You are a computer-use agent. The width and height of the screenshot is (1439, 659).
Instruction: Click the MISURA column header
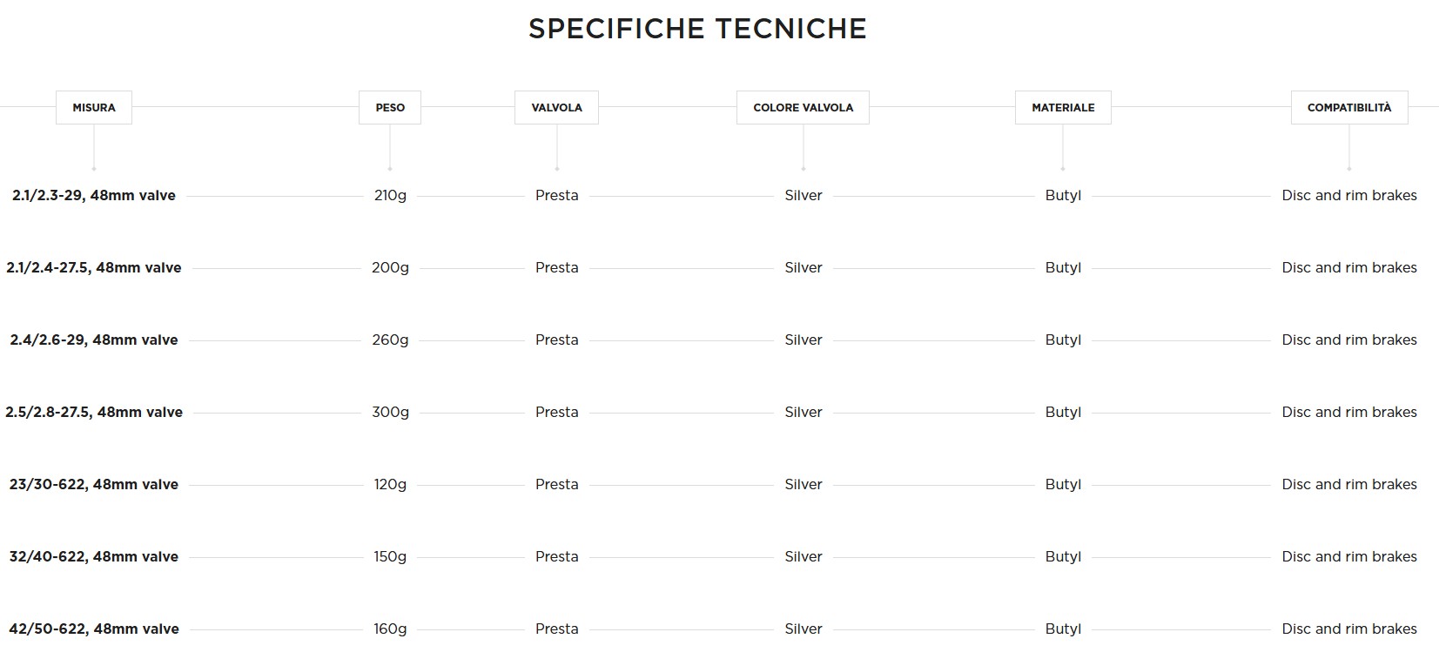(x=94, y=108)
